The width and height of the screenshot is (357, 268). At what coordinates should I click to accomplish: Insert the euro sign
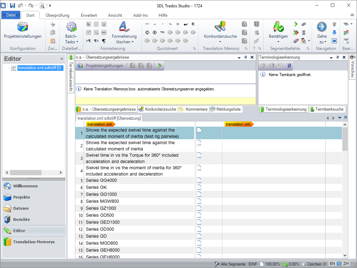pyautogui.click(x=193, y=24)
